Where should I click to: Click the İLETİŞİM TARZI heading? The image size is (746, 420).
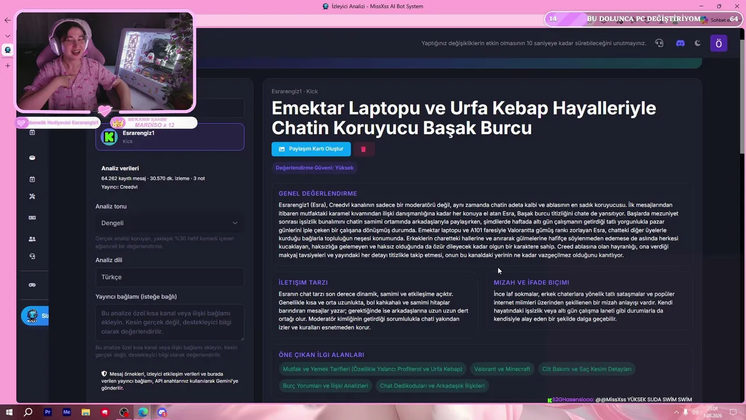coord(303,282)
